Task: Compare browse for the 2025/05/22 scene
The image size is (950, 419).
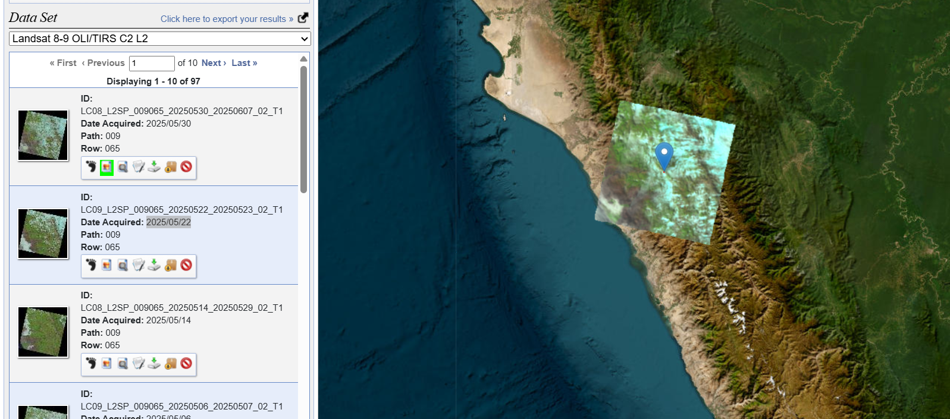Action: pos(123,265)
